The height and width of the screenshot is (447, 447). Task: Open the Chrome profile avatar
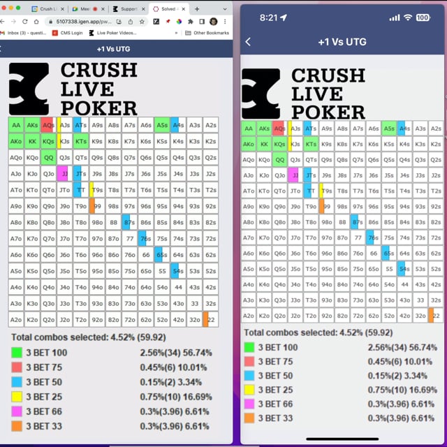coord(214,22)
